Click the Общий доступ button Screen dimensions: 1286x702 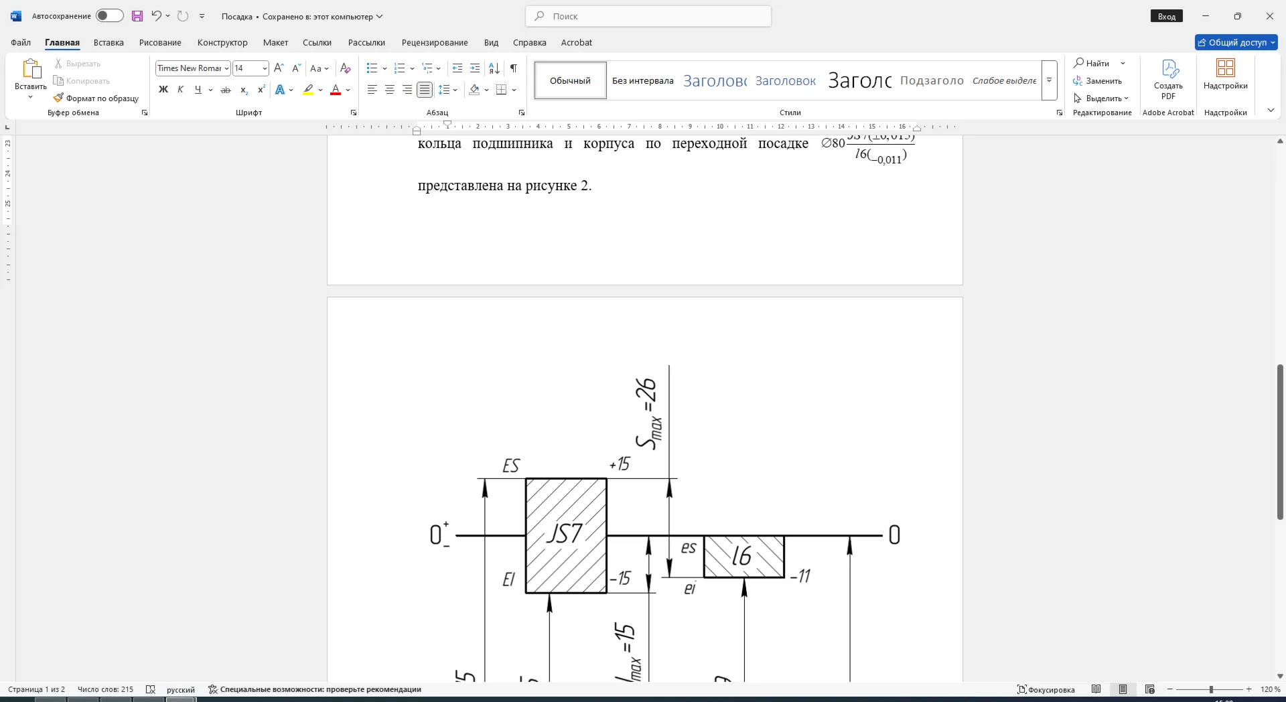[x=1236, y=42]
